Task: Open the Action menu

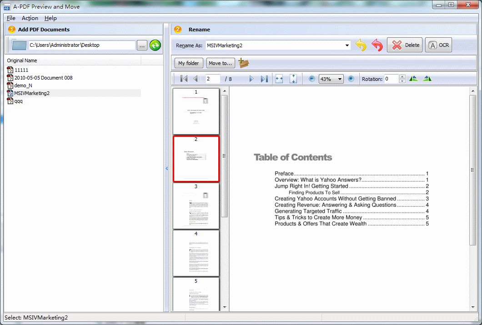Action: [x=30, y=18]
